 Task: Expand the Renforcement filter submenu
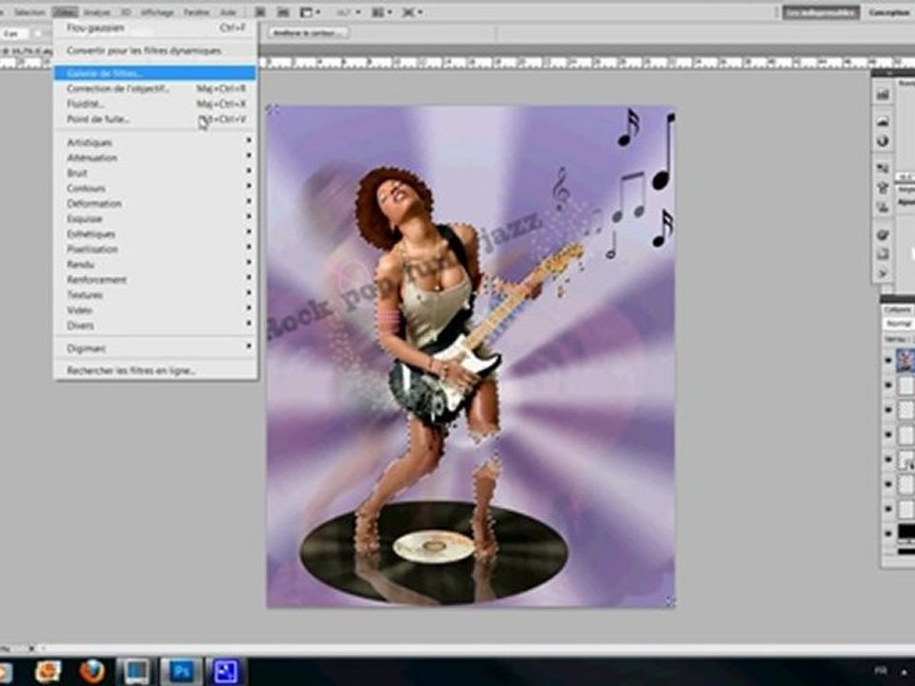tap(154, 279)
